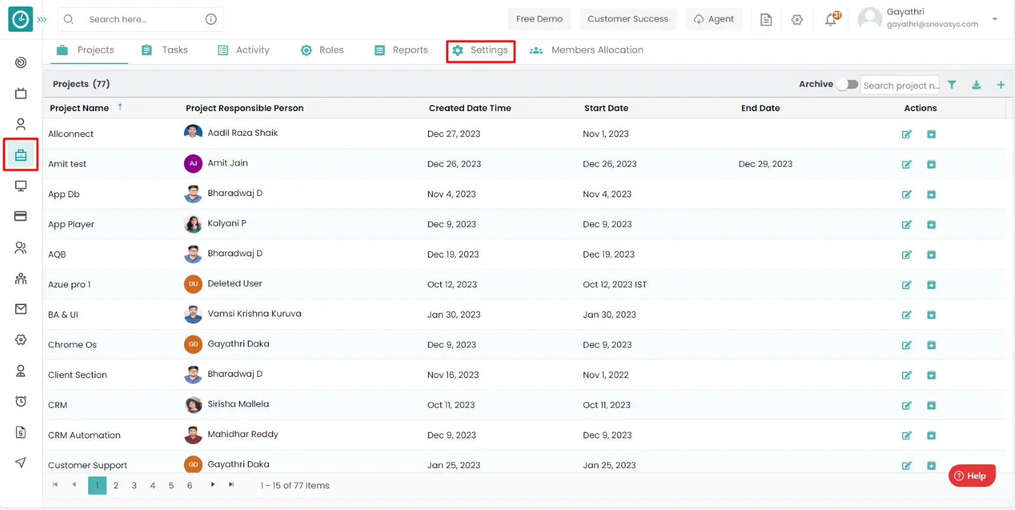Click the Free Demo button
This screenshot has height=510, width=1015.
[539, 19]
